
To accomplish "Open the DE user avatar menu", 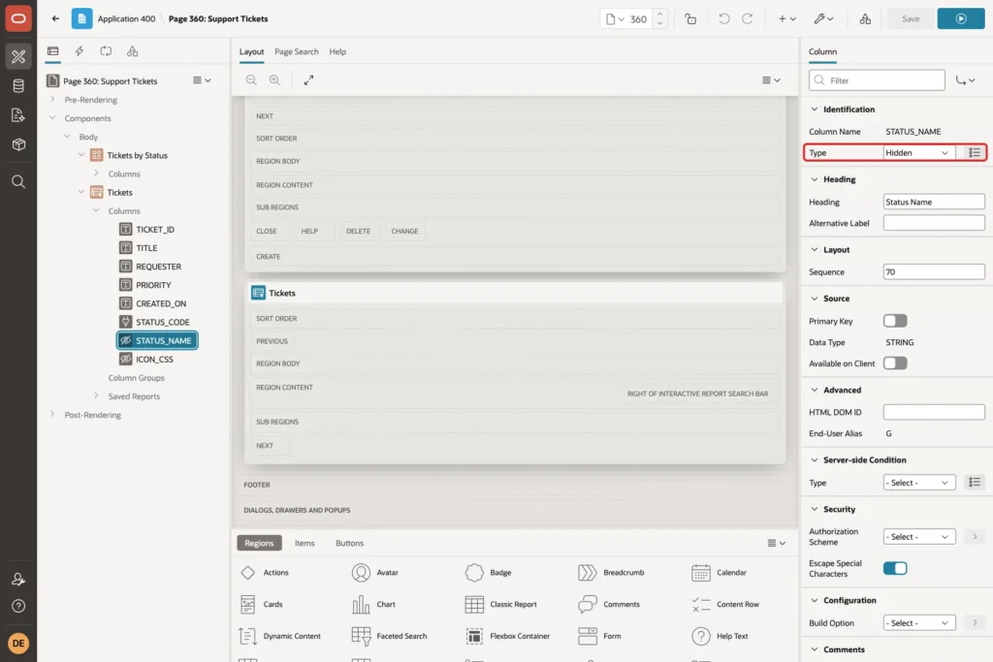I will click(x=18, y=643).
